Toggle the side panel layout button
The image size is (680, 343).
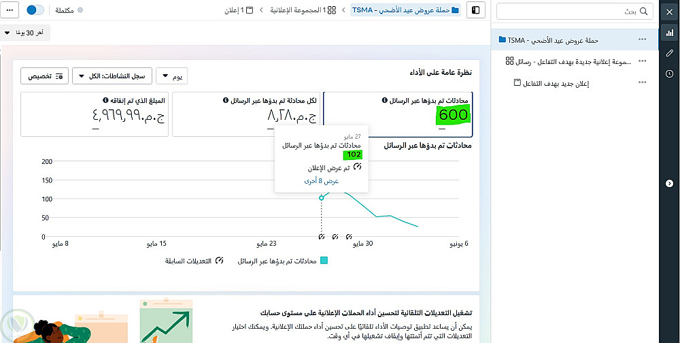[476, 10]
